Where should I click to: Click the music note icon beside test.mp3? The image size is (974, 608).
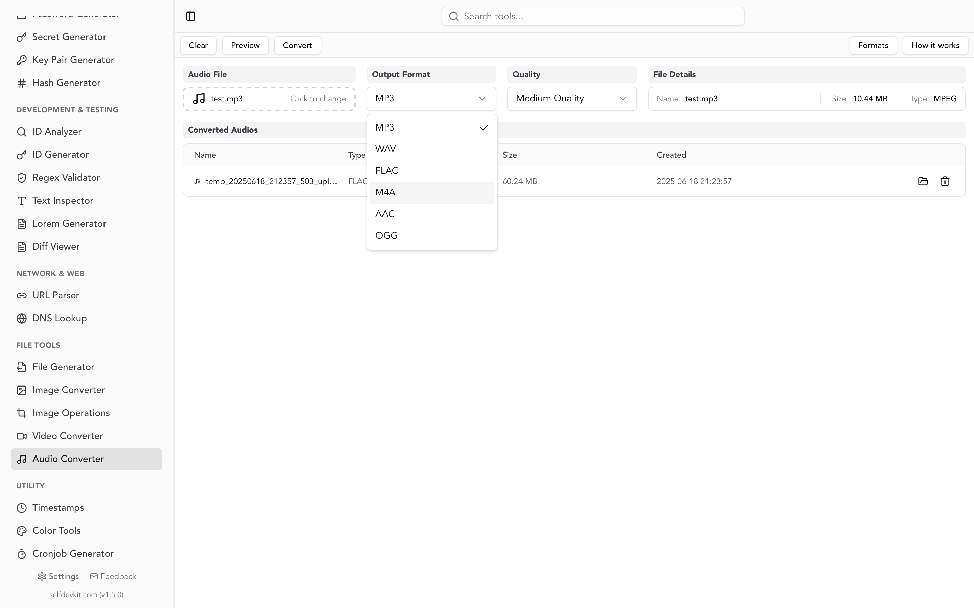click(199, 98)
